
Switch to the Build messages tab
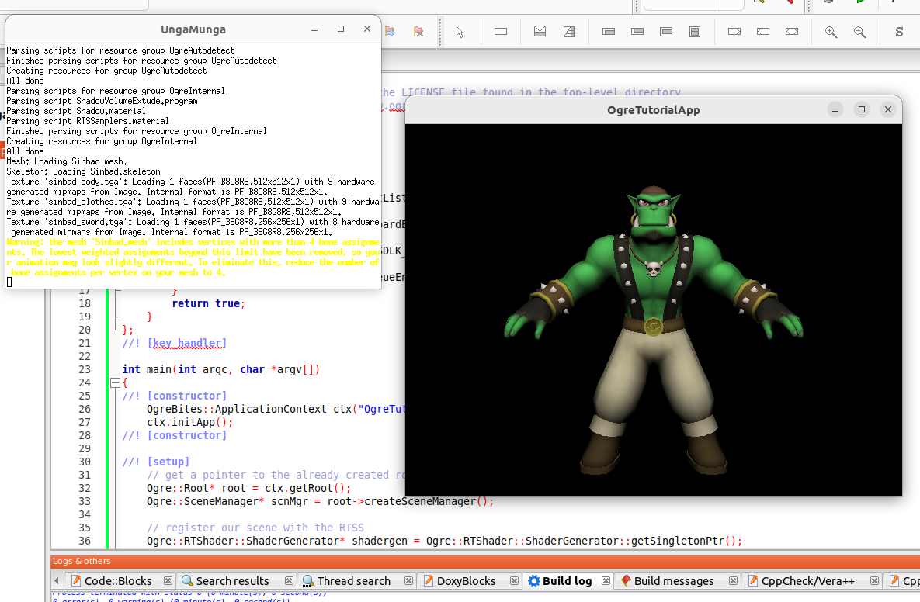(x=673, y=580)
